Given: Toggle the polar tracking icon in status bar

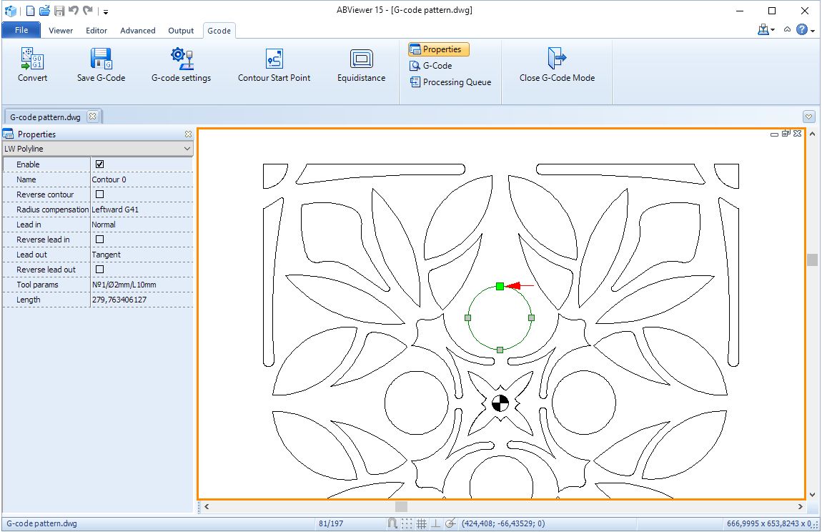Looking at the screenshot, I should click(450, 523).
